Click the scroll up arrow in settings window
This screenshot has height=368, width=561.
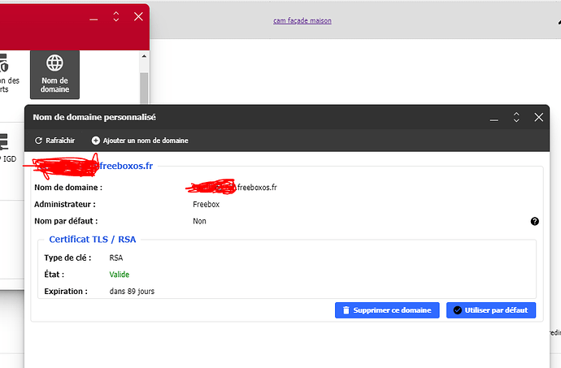click(144, 56)
